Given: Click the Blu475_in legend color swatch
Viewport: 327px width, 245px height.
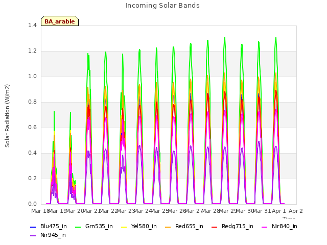Looking at the screenshot, I should click(x=33, y=227).
